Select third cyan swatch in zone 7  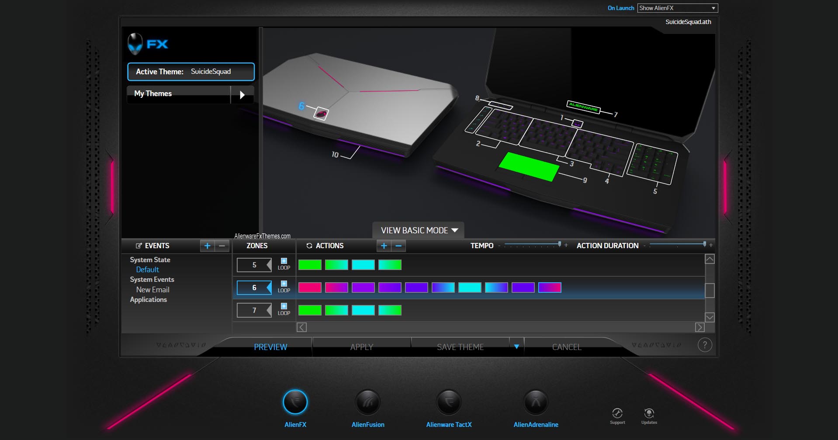(363, 310)
